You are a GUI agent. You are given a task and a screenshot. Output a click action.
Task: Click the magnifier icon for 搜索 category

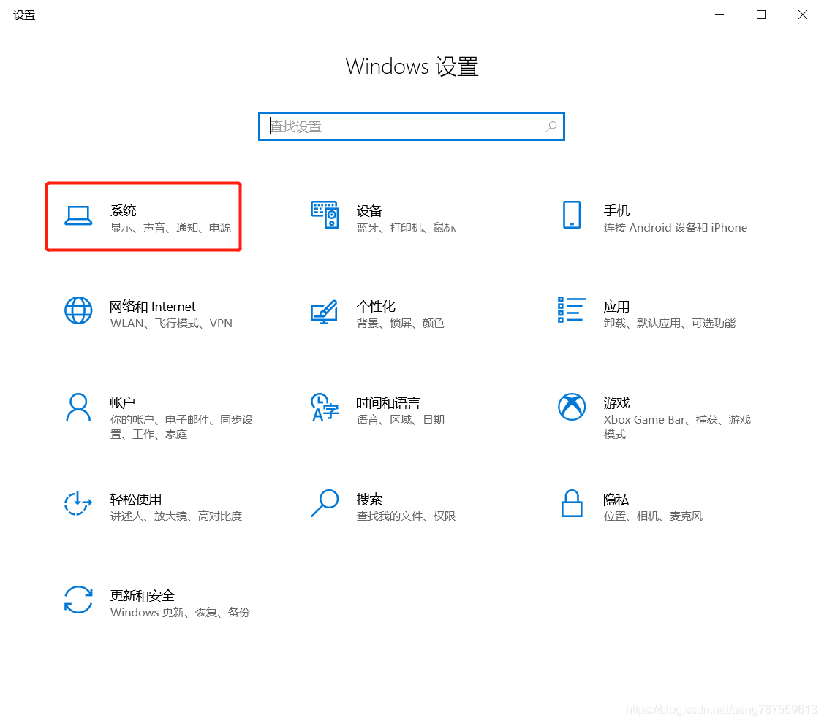pyautogui.click(x=325, y=503)
